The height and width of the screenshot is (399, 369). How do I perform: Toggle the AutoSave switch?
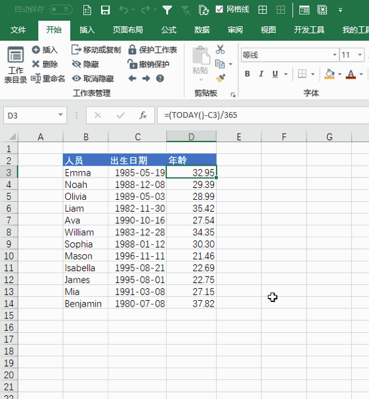click(60, 10)
